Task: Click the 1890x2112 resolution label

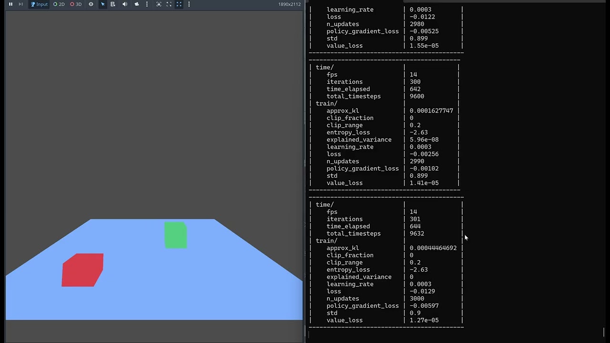Action: coord(289,4)
